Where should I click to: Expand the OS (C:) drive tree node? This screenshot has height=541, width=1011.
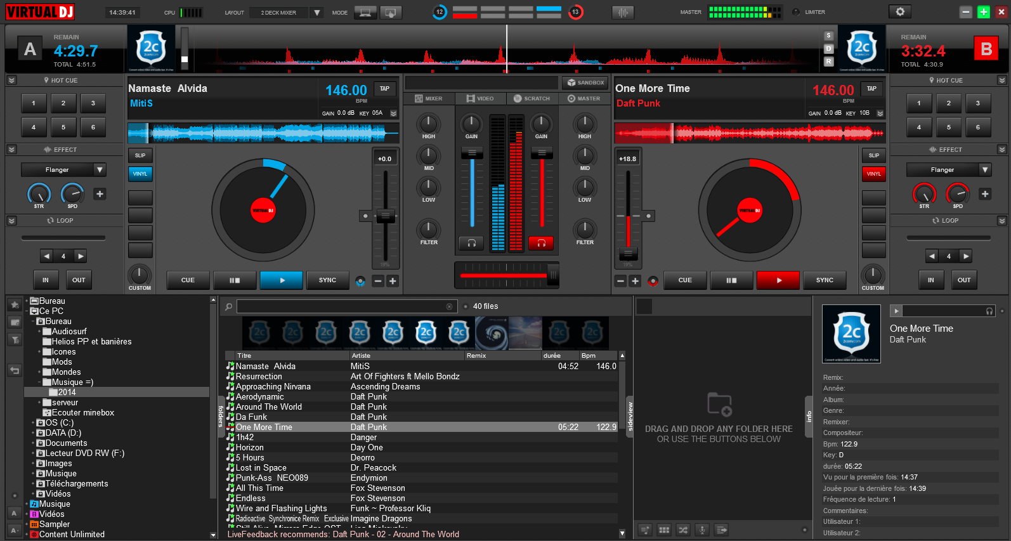[33, 423]
